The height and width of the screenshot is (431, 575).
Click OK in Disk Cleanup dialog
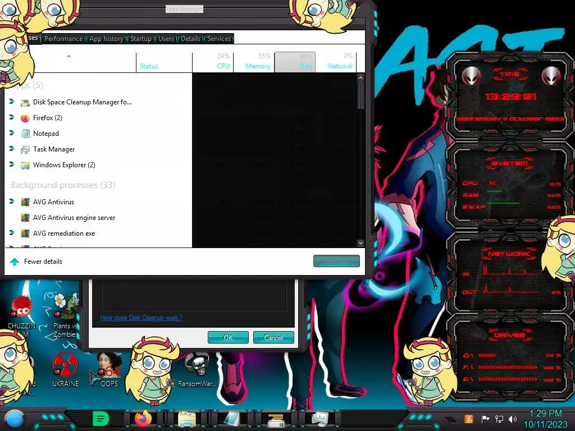tap(228, 337)
